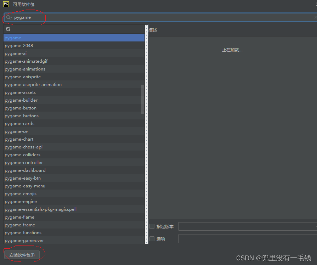Screen dimensions: 317x265
Task: Select pygame-controller package
Action: pos(74,163)
